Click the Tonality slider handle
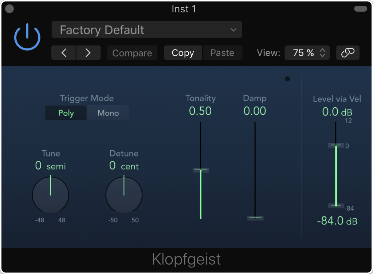Screen dimensions: 373x274 pos(201,170)
